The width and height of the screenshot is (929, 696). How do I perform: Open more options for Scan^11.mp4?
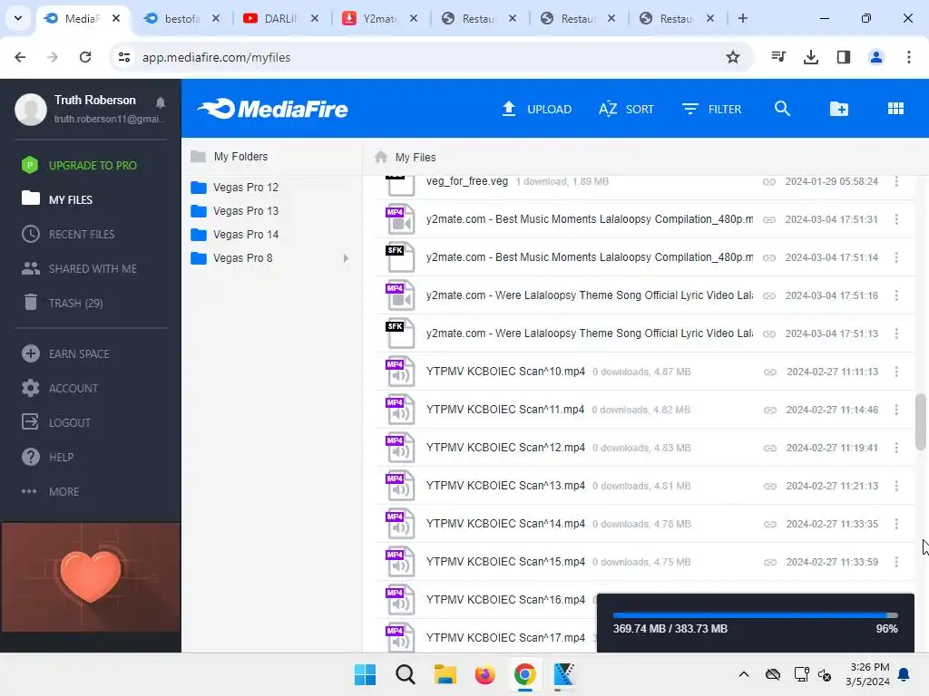coord(896,410)
